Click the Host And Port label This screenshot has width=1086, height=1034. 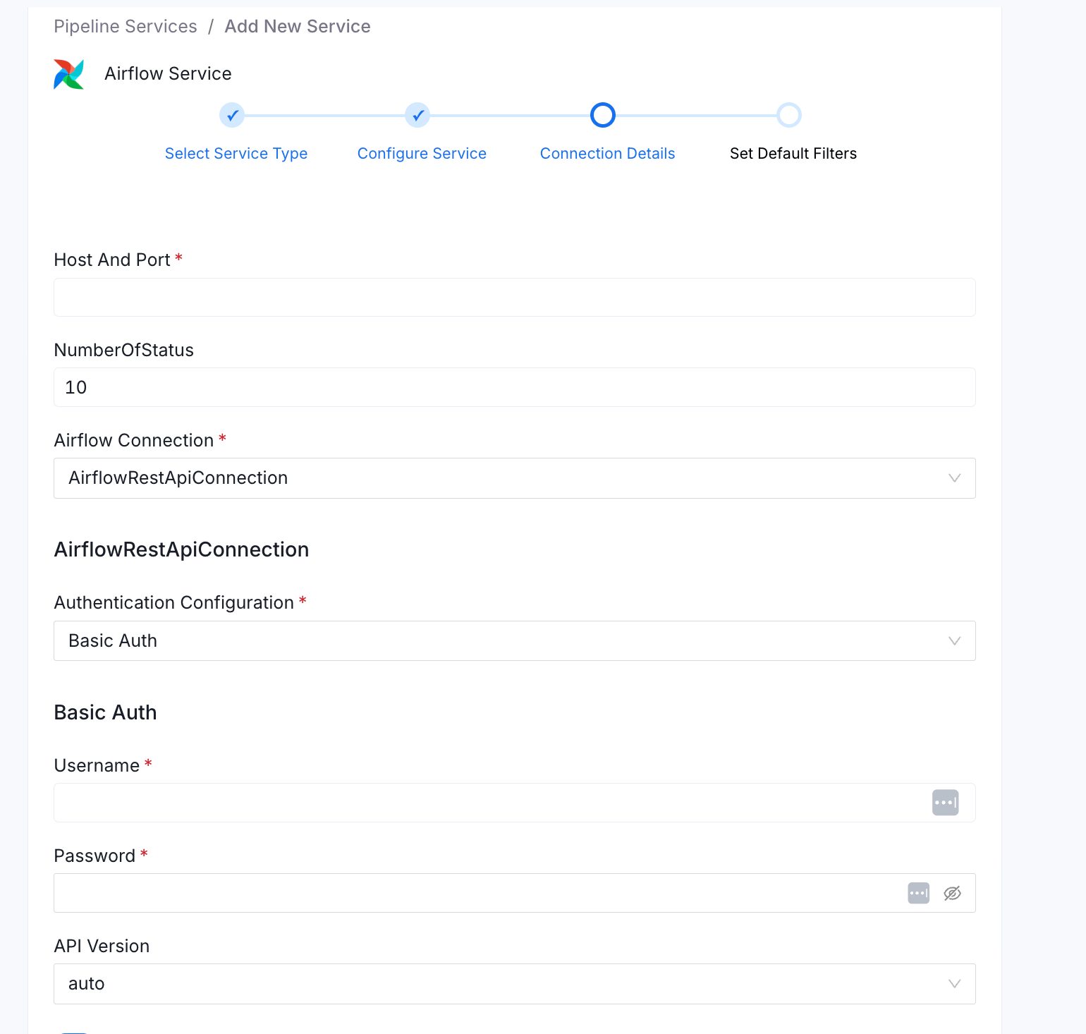pyautogui.click(x=112, y=260)
